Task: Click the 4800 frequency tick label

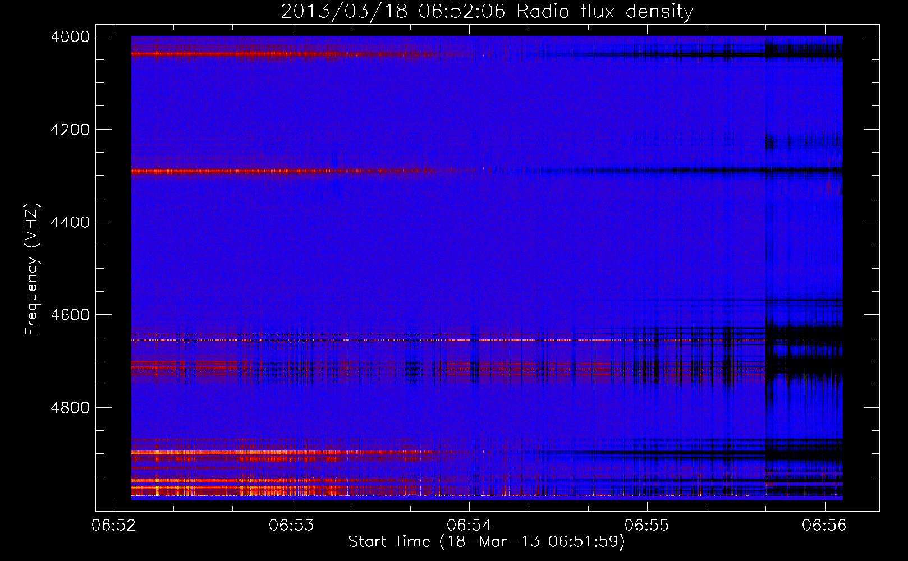Action: pos(70,407)
